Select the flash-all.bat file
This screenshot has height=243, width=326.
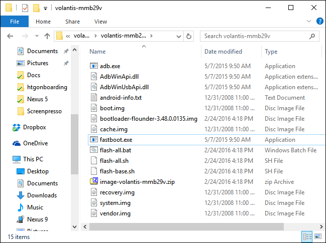click(x=116, y=150)
